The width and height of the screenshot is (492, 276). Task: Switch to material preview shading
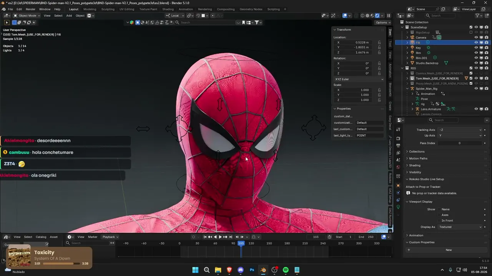tap(372, 16)
